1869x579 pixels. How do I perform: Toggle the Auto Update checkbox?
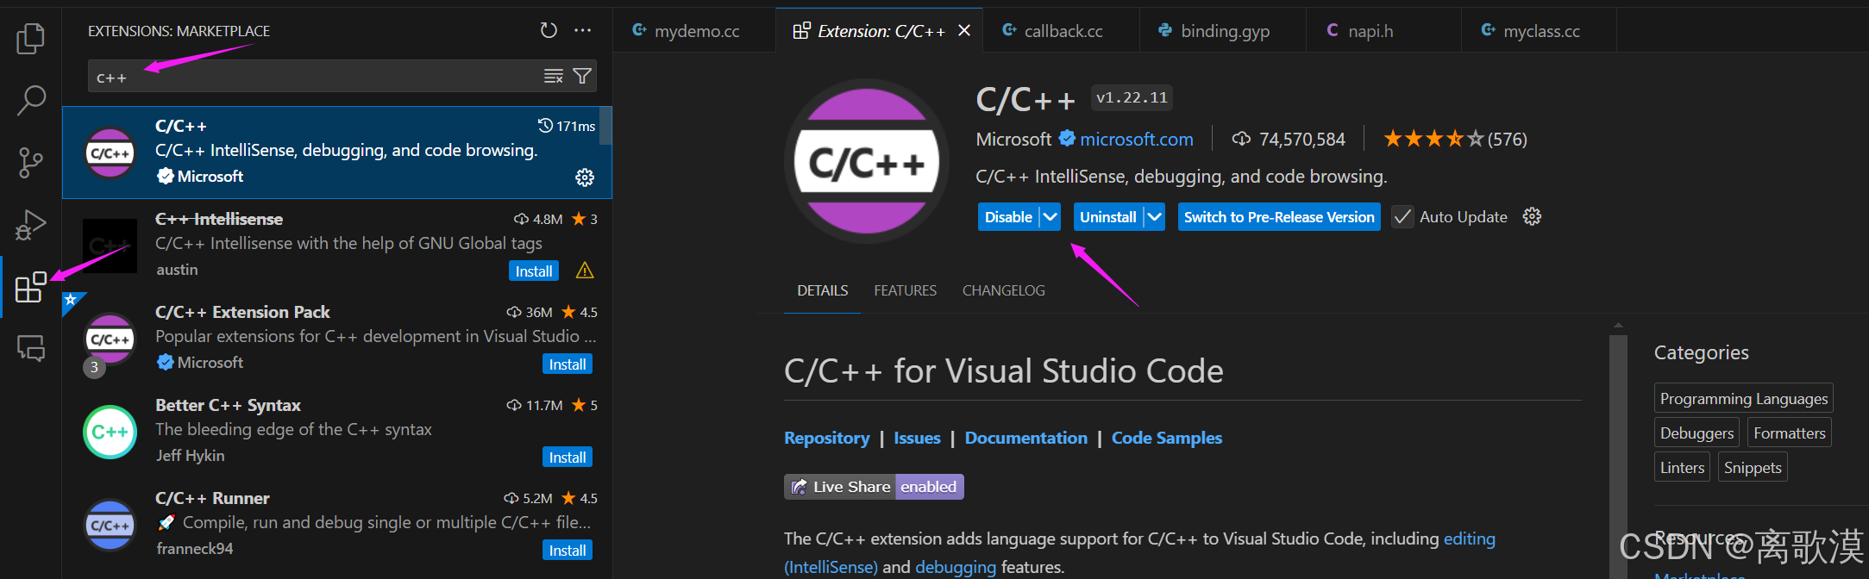(x=1402, y=217)
